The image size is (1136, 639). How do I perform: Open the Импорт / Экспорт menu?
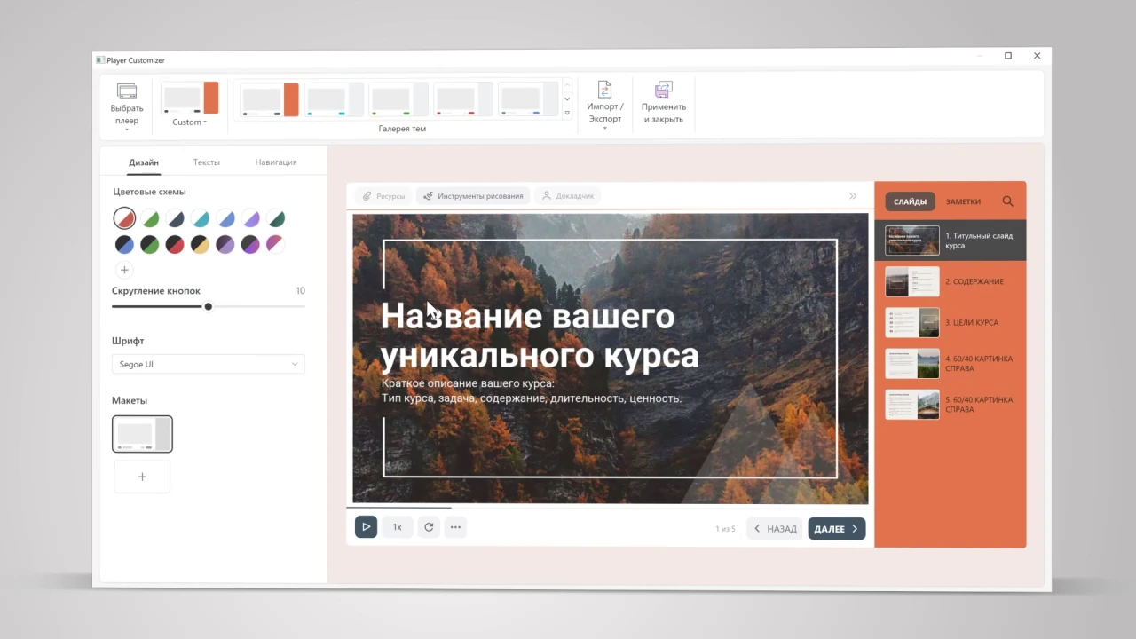[605, 106]
